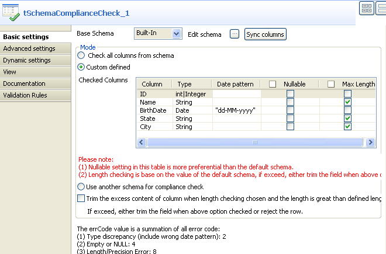This screenshot has height=254, width=386.
Task: Enable Trim the excess content checkbox
Action: coord(81,198)
